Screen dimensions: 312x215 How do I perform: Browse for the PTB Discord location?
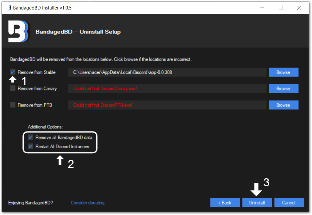coord(284,105)
